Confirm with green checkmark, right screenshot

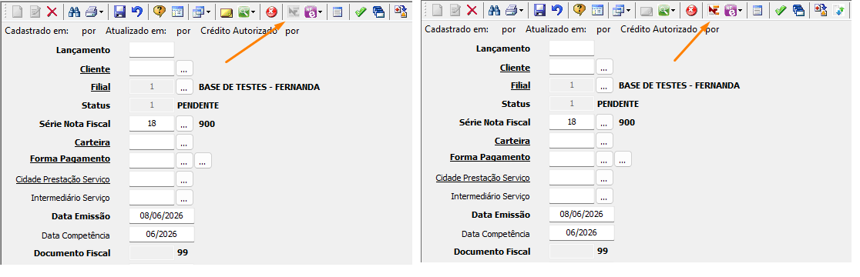(781, 10)
